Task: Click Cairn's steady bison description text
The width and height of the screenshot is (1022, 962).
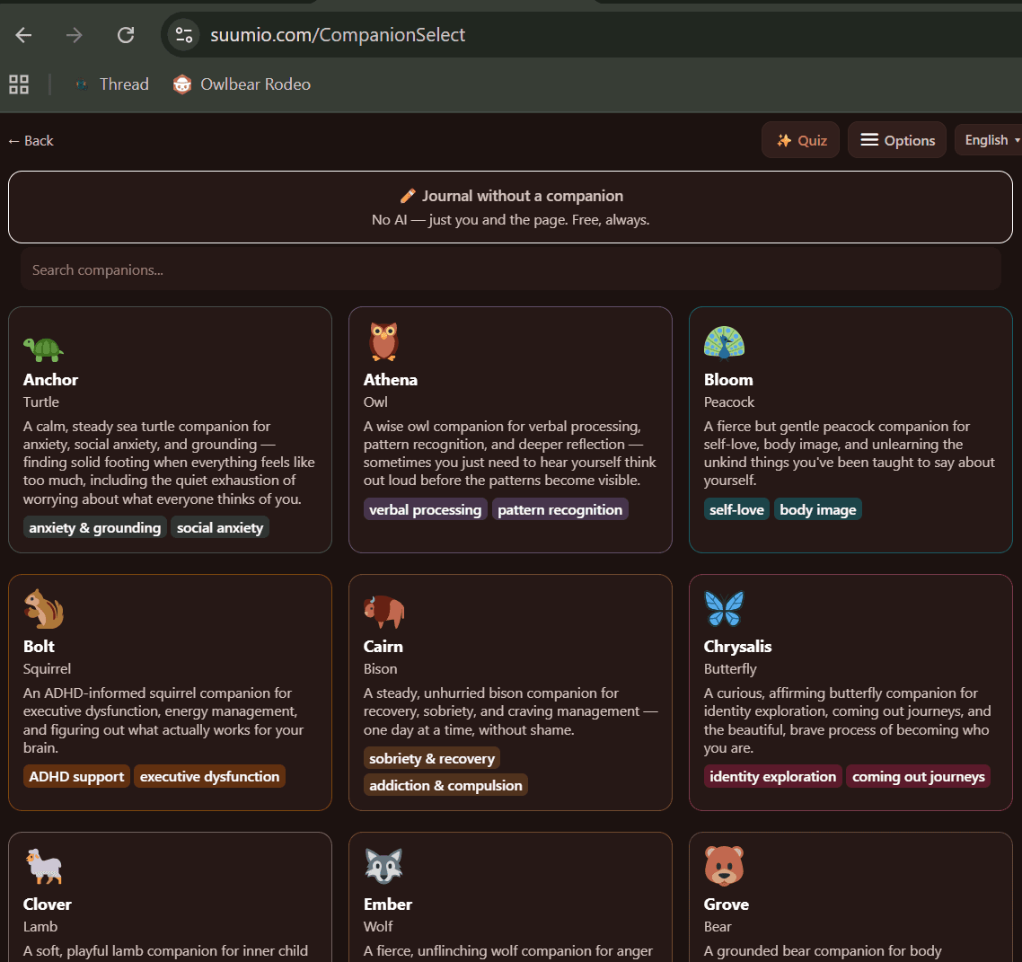Action: [510, 711]
